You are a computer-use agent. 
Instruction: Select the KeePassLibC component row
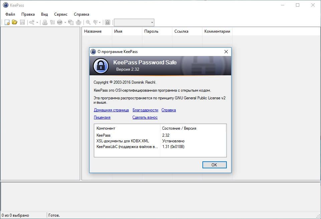click(x=160, y=147)
